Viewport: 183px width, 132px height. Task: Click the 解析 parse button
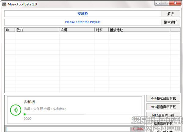pyautogui.click(x=170, y=14)
